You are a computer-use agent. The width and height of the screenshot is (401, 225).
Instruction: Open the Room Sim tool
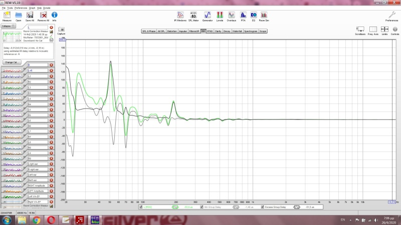point(264,16)
